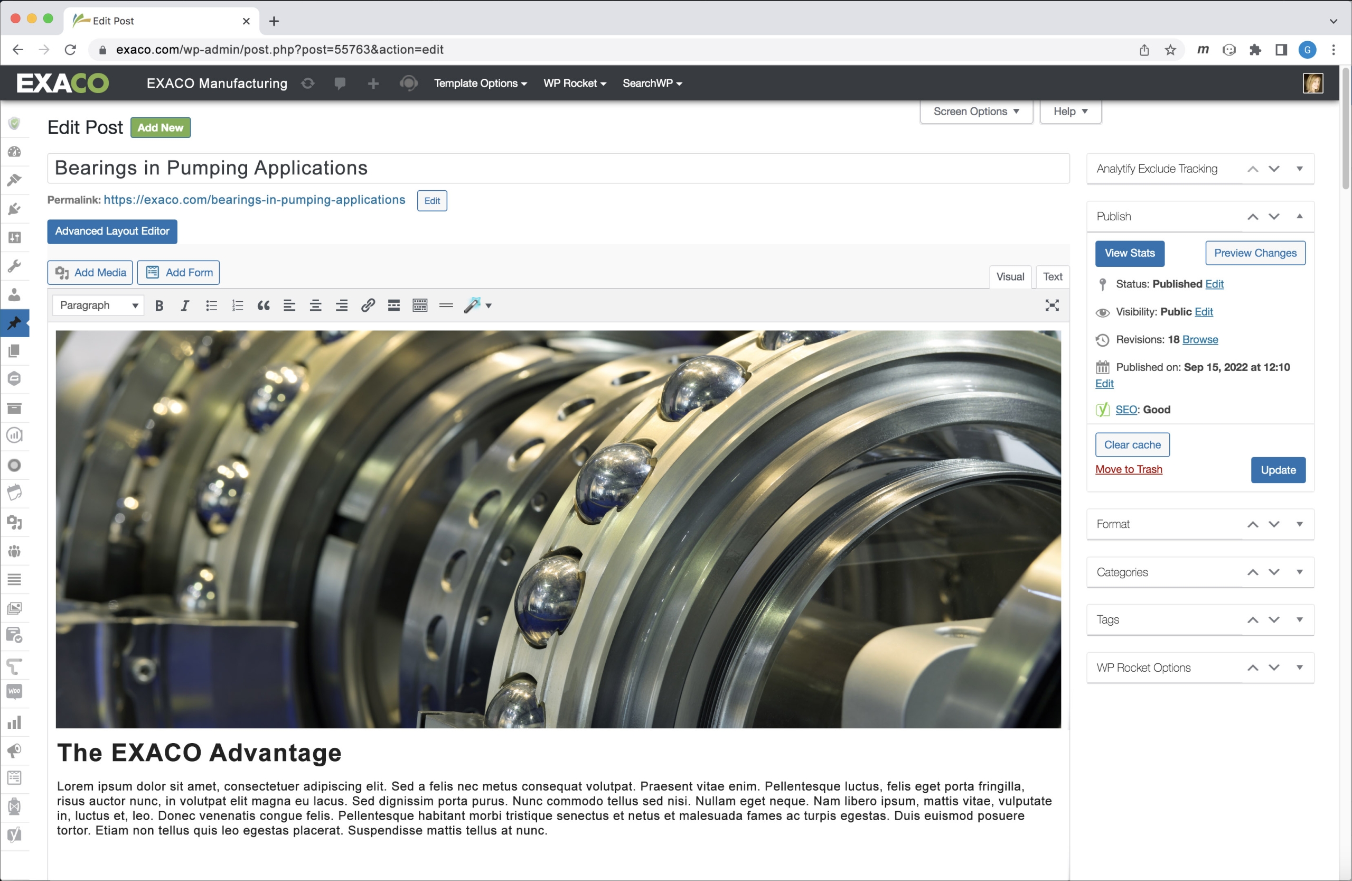Viewport: 1352px width, 881px height.
Task: Insert a bulleted list
Action: click(x=211, y=306)
